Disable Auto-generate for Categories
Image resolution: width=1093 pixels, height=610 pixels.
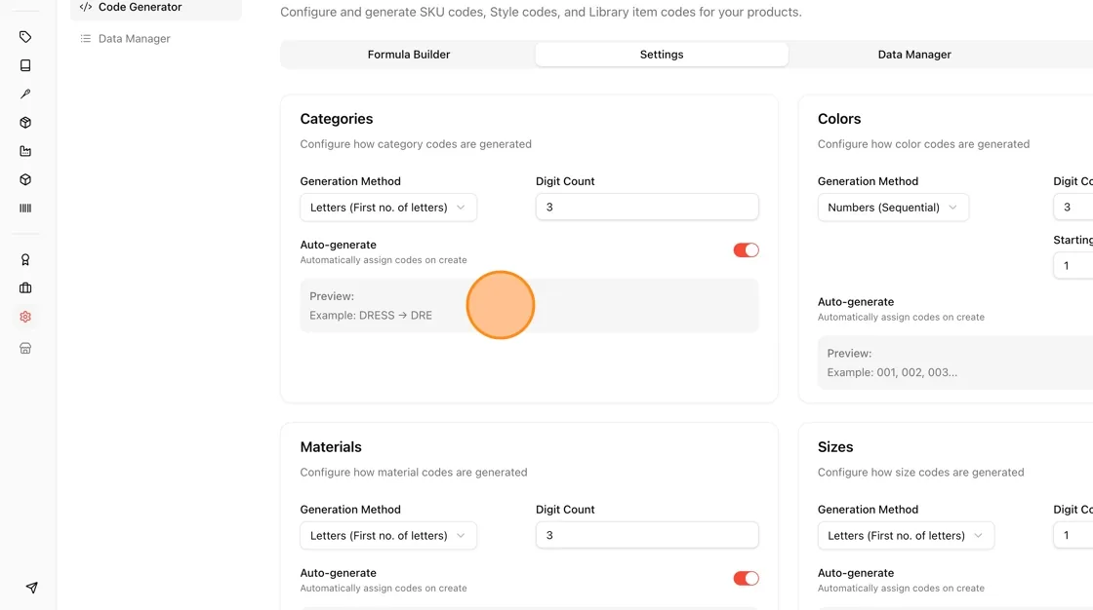pos(746,250)
